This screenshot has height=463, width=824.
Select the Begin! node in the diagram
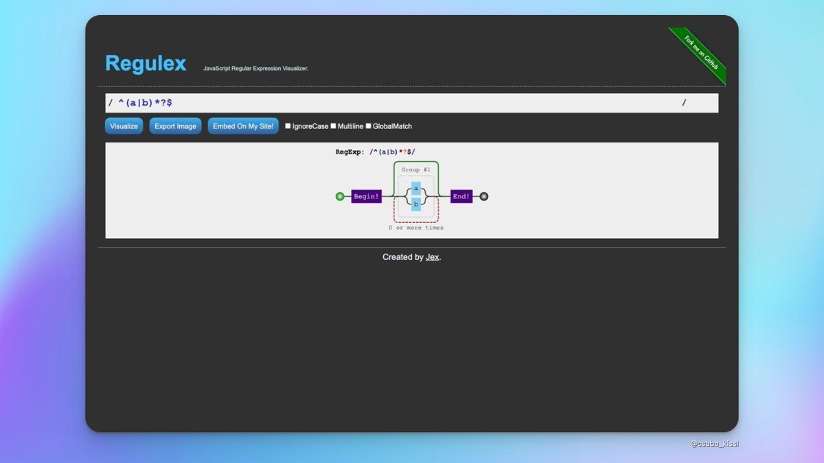[366, 196]
